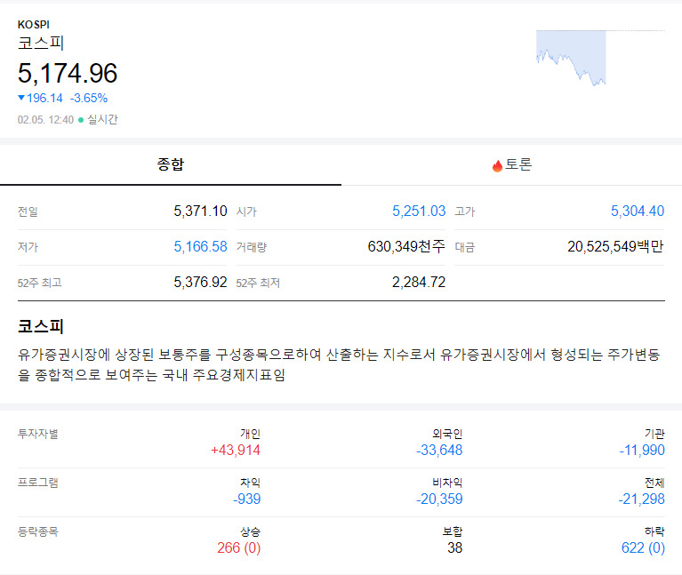The image size is (682, 575).
Task: Click the 하락 count 622 (0)
Action: [x=643, y=548]
